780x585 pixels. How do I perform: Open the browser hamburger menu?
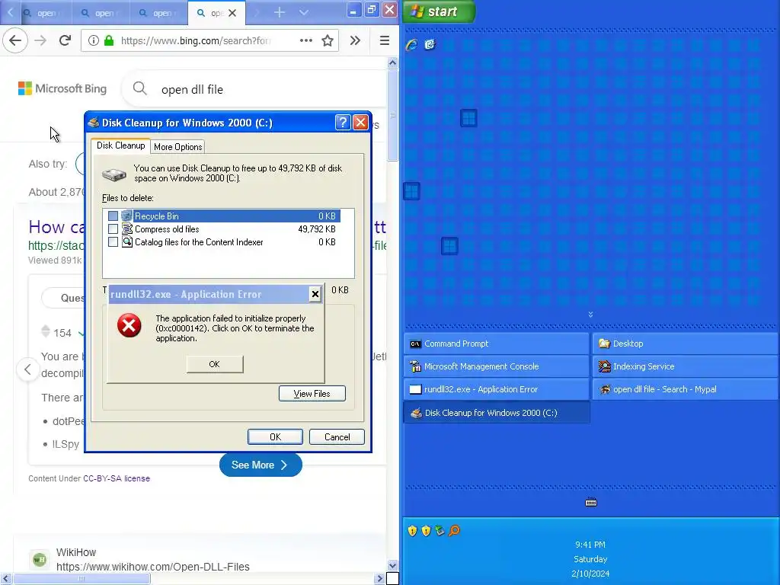(x=385, y=41)
